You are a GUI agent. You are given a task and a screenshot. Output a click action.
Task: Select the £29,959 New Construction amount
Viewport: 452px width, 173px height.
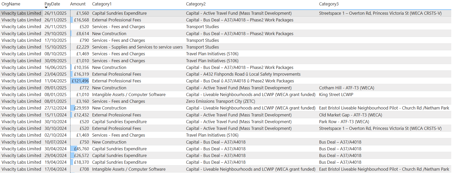tap(81, 108)
